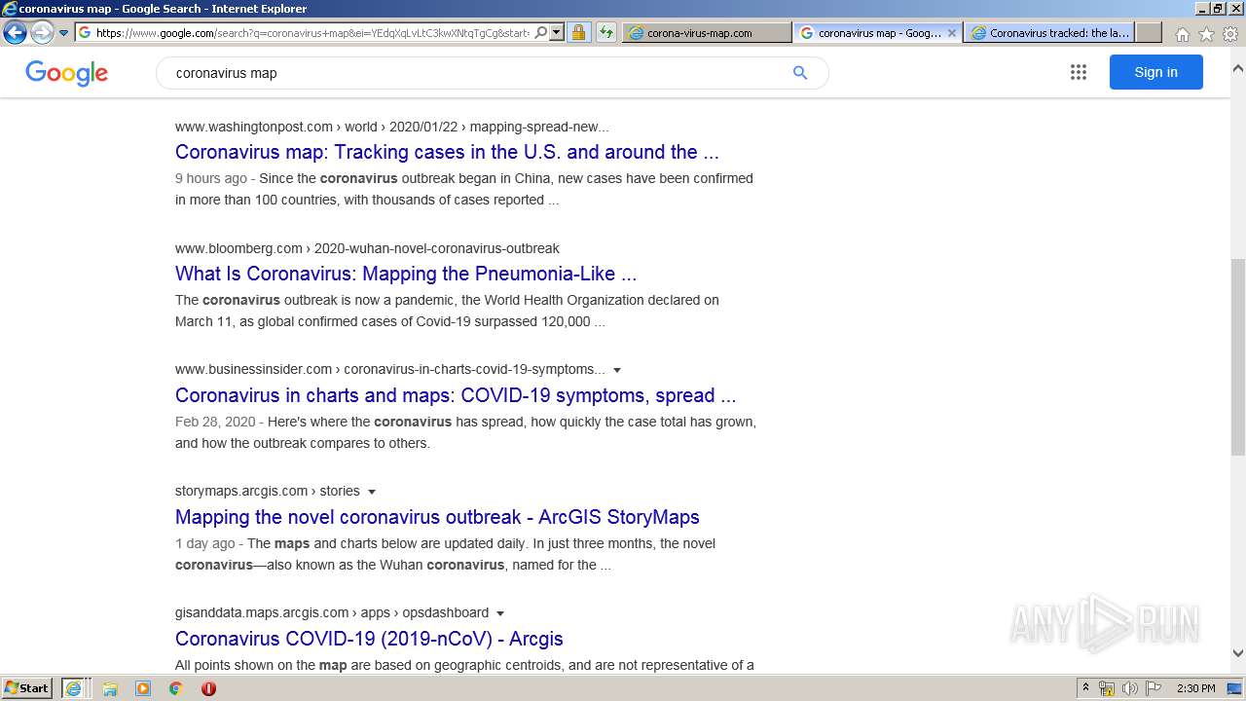Open the Google apps grid

coord(1078,72)
